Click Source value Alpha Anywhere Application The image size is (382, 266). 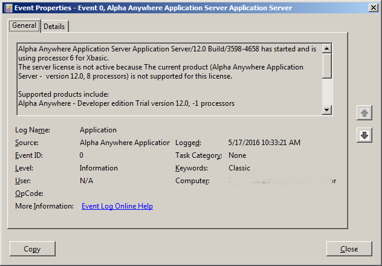pos(125,143)
